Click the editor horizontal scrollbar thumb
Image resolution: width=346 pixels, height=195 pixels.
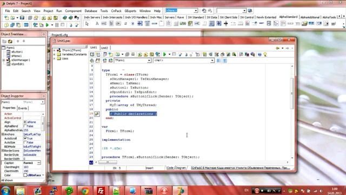click(108, 162)
